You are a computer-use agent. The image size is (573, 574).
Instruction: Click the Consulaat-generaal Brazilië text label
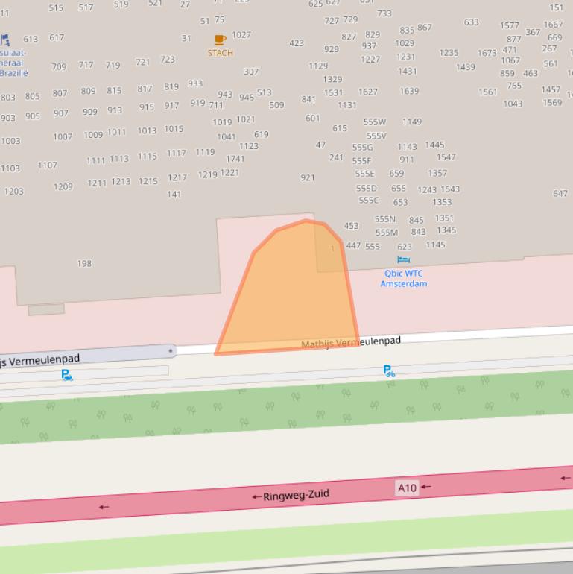coord(13,63)
